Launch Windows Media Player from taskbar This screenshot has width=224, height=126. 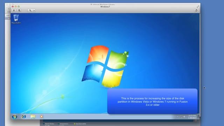tap(41, 117)
